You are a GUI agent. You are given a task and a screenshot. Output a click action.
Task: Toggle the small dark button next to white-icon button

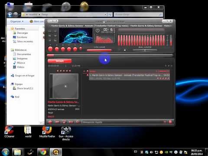tap(120, 50)
